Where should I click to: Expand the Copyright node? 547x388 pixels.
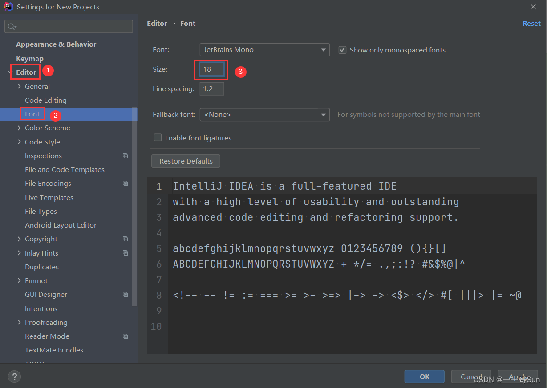19,239
